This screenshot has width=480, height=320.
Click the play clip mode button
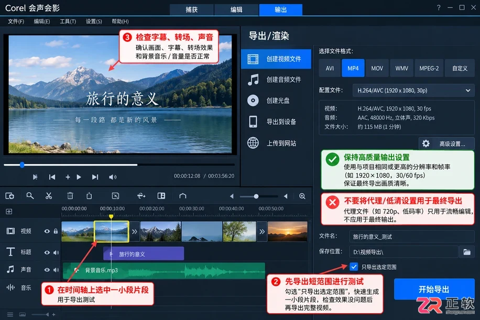point(35,177)
